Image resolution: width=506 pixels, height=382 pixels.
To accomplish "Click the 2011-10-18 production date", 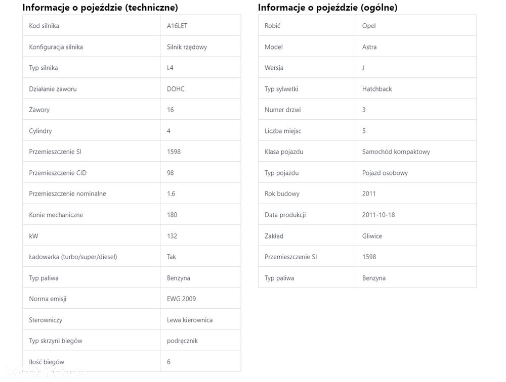I will pos(378,215).
